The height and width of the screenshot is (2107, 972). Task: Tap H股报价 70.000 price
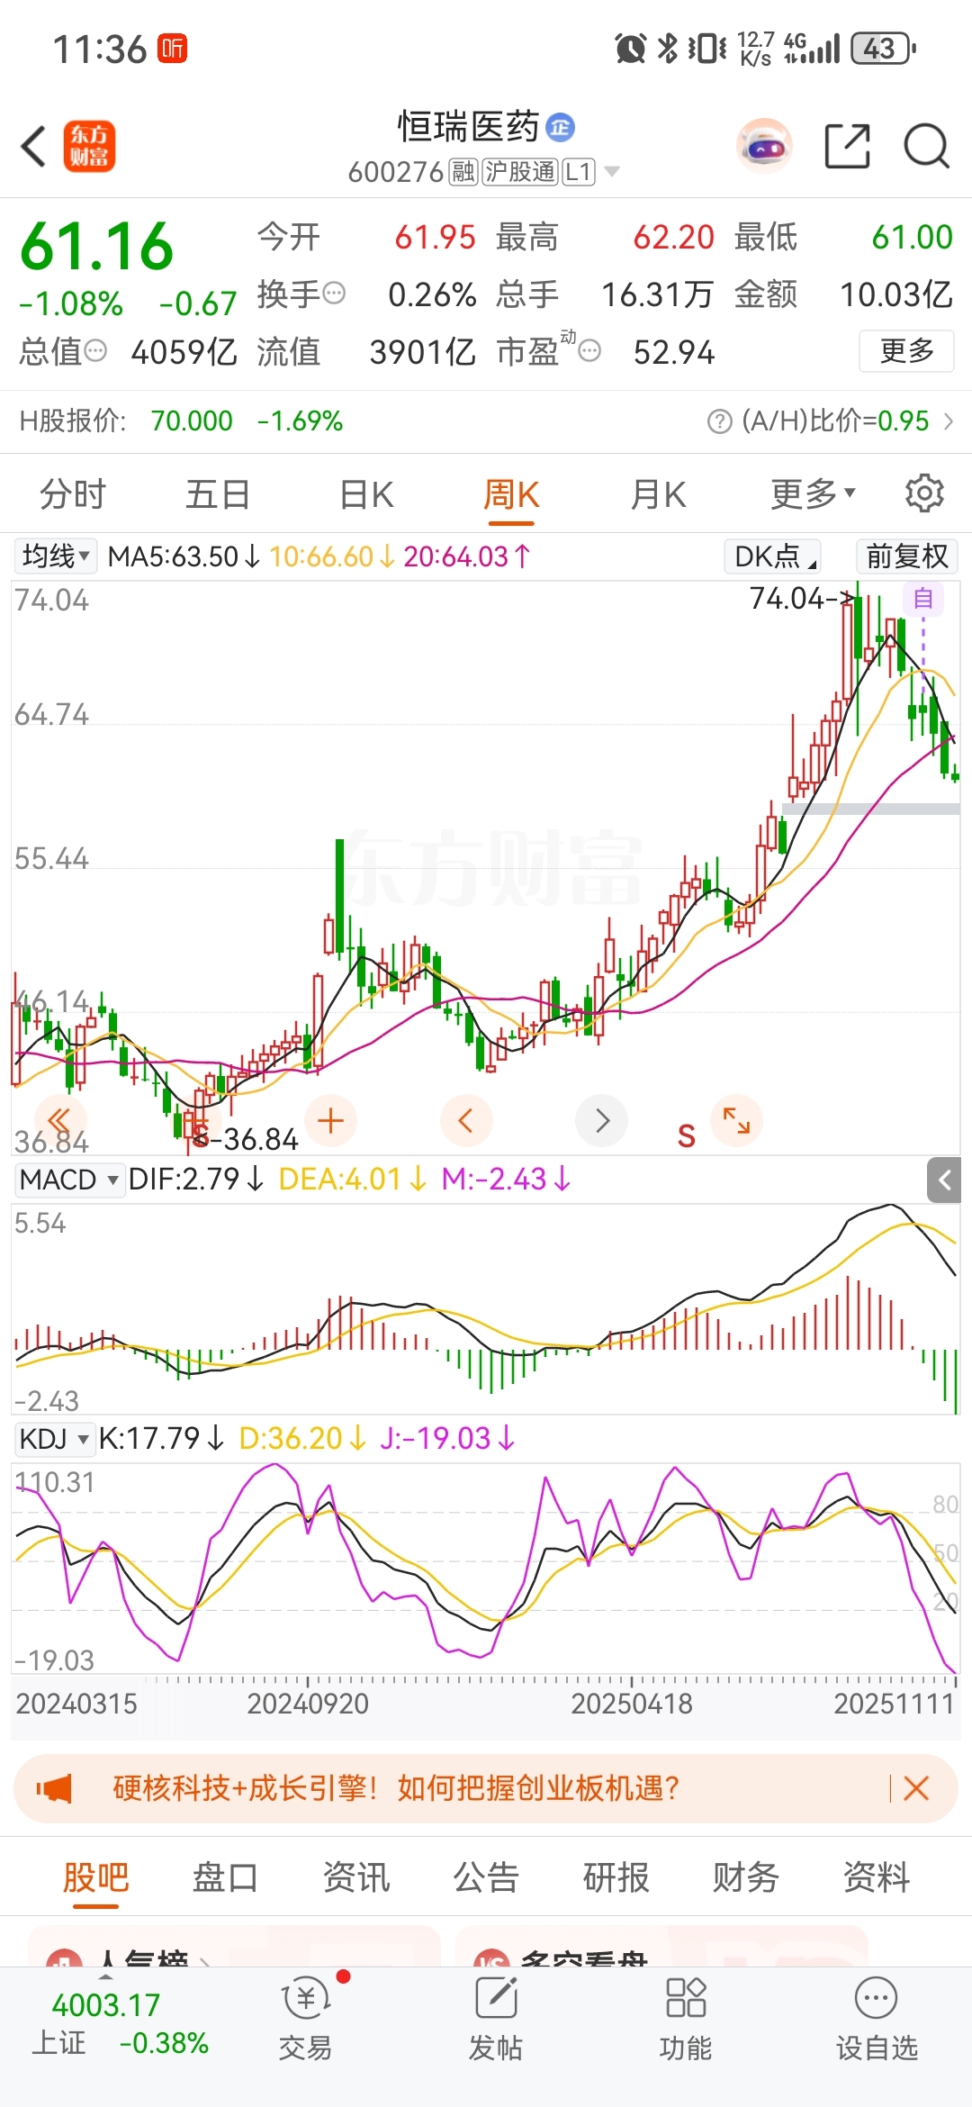coord(192,421)
